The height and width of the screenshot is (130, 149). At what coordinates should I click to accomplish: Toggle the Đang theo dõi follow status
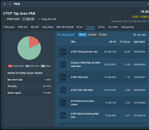pos(47,19)
